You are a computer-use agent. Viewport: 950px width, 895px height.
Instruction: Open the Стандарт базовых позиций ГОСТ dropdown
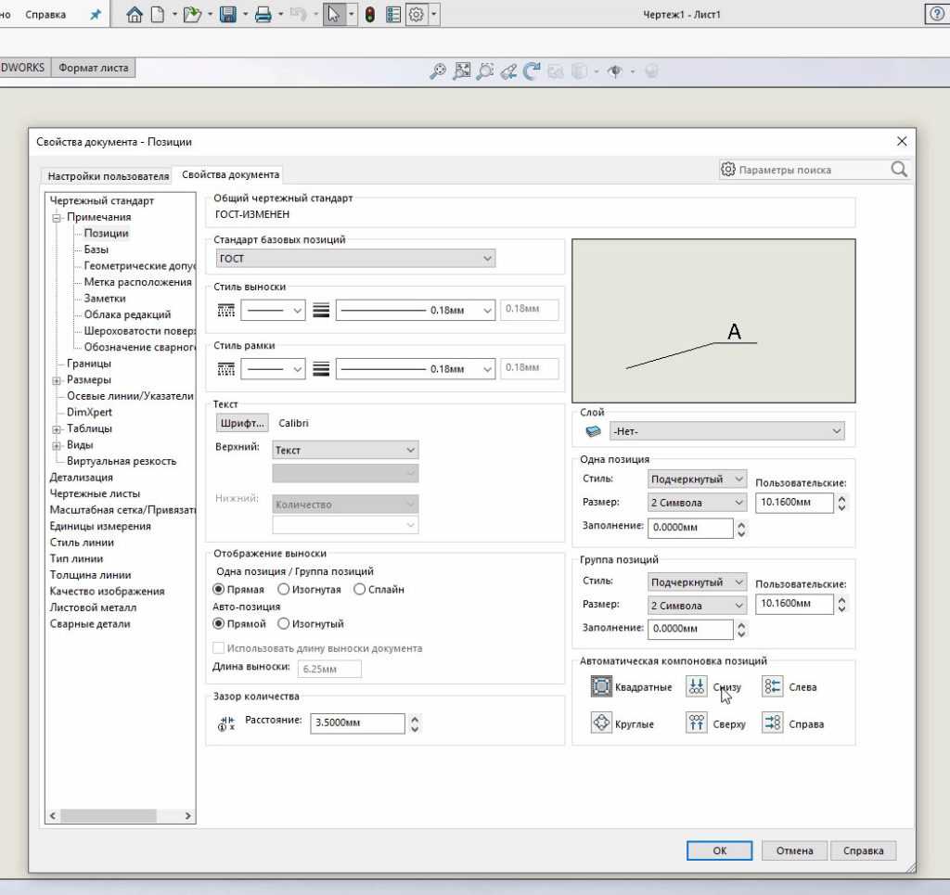click(355, 259)
